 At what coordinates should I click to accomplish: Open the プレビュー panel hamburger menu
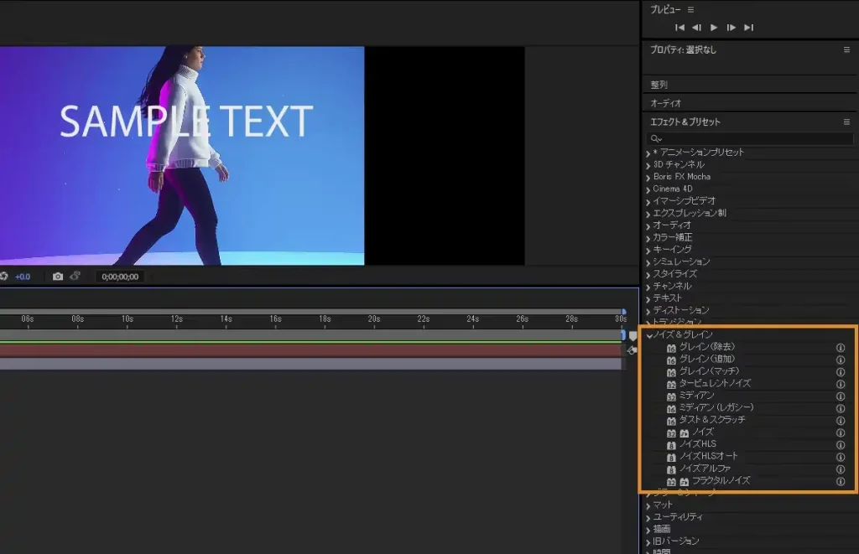pyautogui.click(x=691, y=9)
